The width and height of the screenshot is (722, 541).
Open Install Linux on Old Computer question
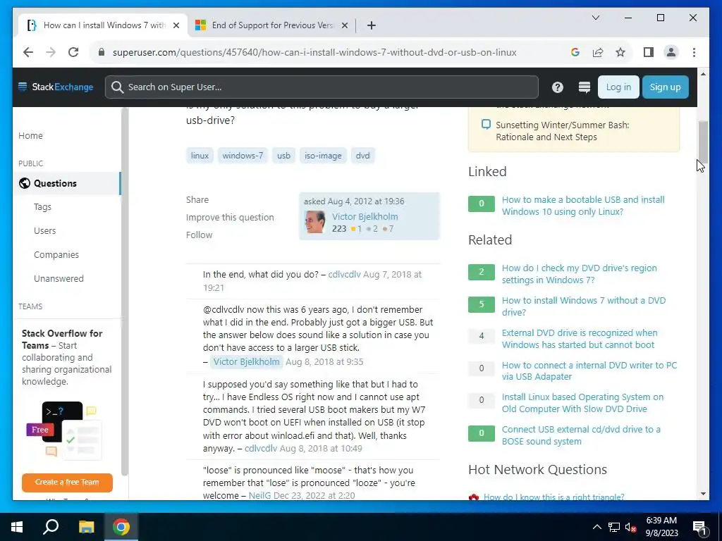(582, 403)
